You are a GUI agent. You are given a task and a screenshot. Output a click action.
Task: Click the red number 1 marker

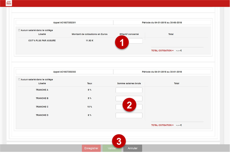[122, 43]
